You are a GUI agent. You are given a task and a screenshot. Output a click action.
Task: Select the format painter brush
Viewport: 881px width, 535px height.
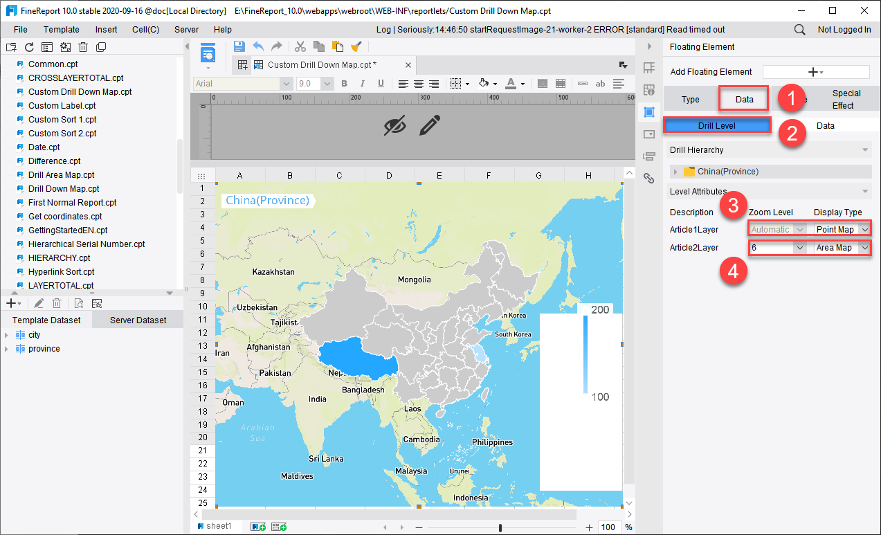(356, 46)
